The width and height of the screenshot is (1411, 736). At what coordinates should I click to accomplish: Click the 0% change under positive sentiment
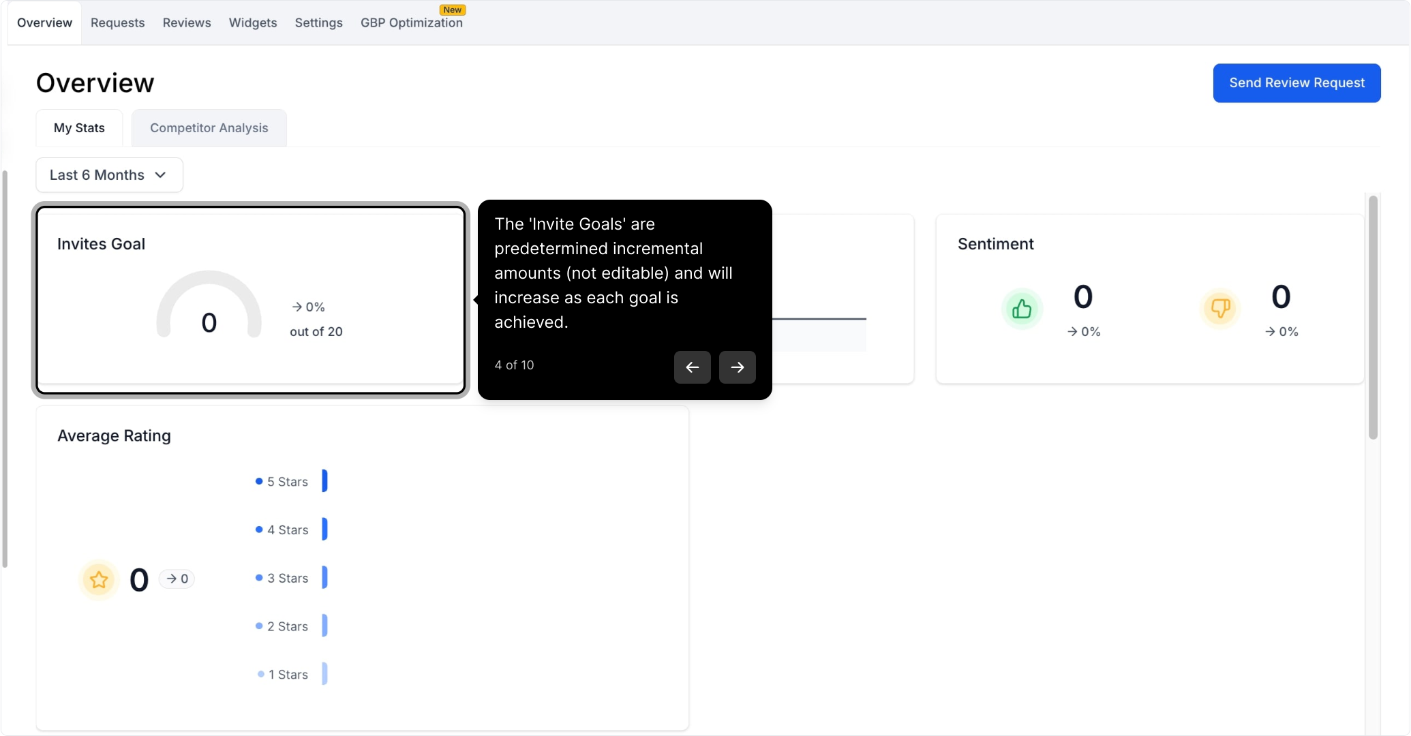1084,332
